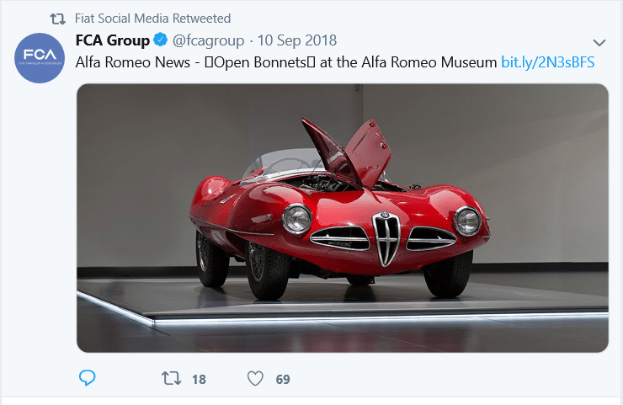Click the @fcagroup handle
This screenshot has height=405, width=623.
pos(208,40)
